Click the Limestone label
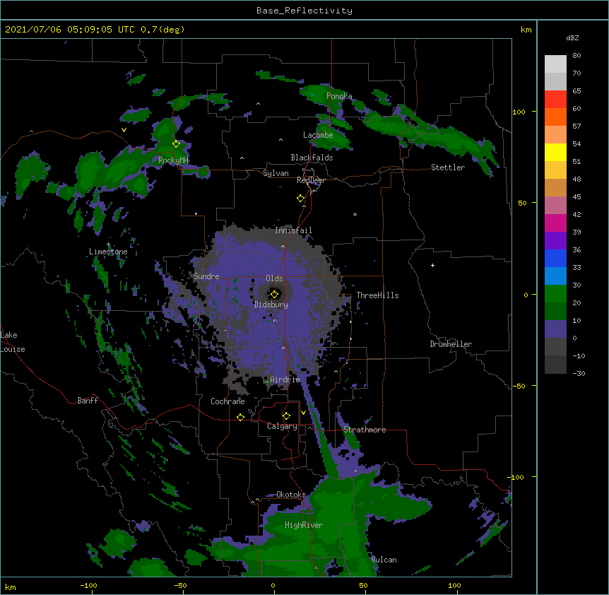Viewport: 609px width, 595px height. pos(108,252)
